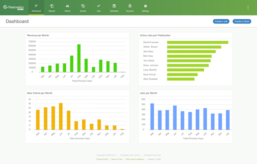Select the Jun bar in New Clients per Month
The width and height of the screenshot is (257, 164).
coord(61,116)
